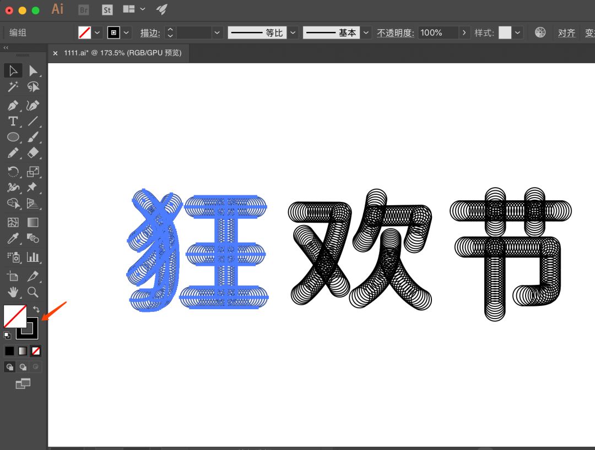Select the Magic Wand tool
This screenshot has width=595, height=450.
(13, 86)
